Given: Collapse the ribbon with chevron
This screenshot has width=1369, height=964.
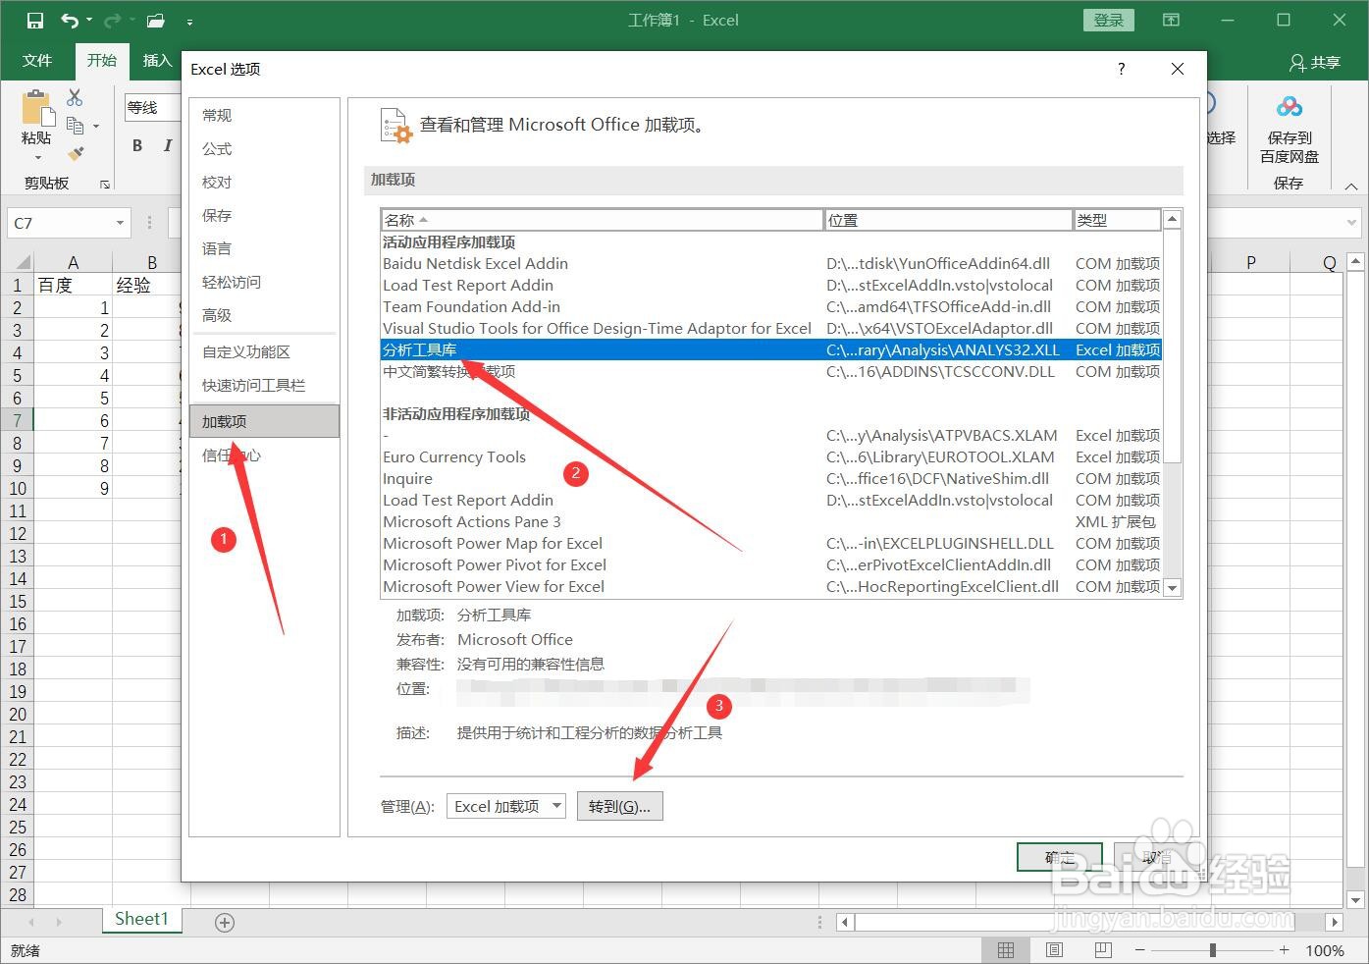Looking at the screenshot, I should click(1351, 187).
